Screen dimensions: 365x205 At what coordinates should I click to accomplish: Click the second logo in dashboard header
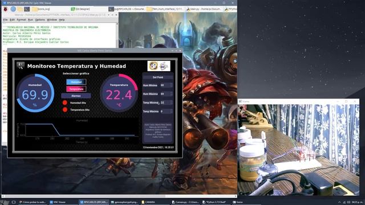pyautogui.click(x=164, y=66)
